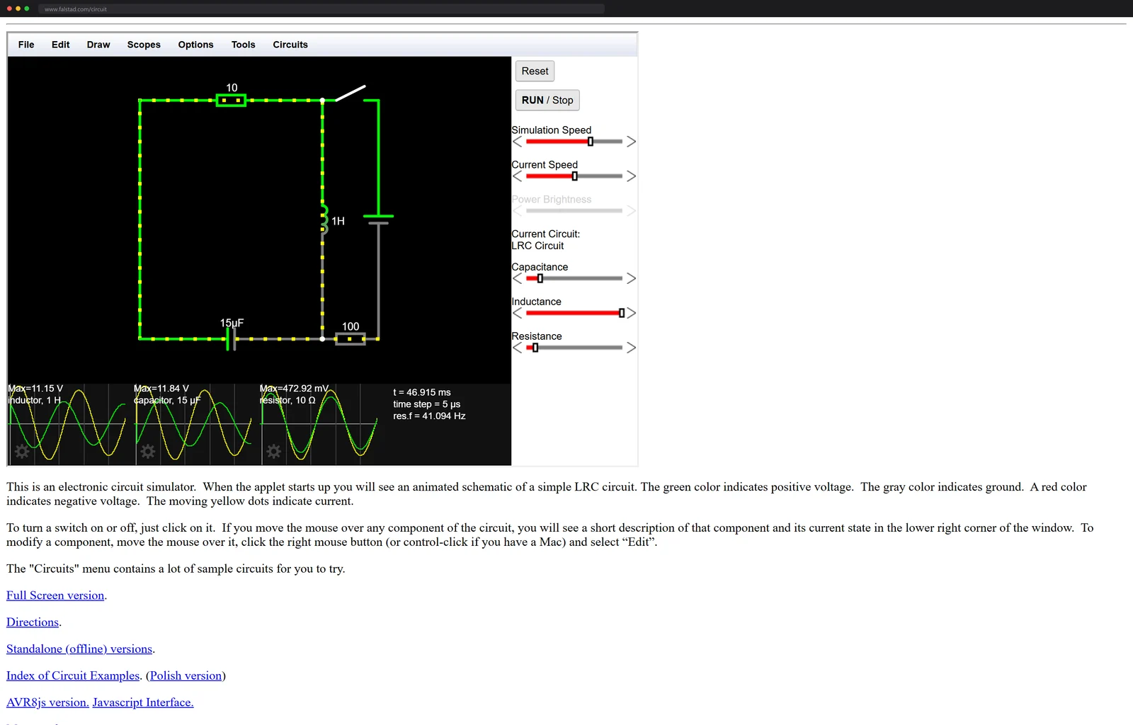
Task: Open Standalone (offline) versions link
Action: (79, 649)
